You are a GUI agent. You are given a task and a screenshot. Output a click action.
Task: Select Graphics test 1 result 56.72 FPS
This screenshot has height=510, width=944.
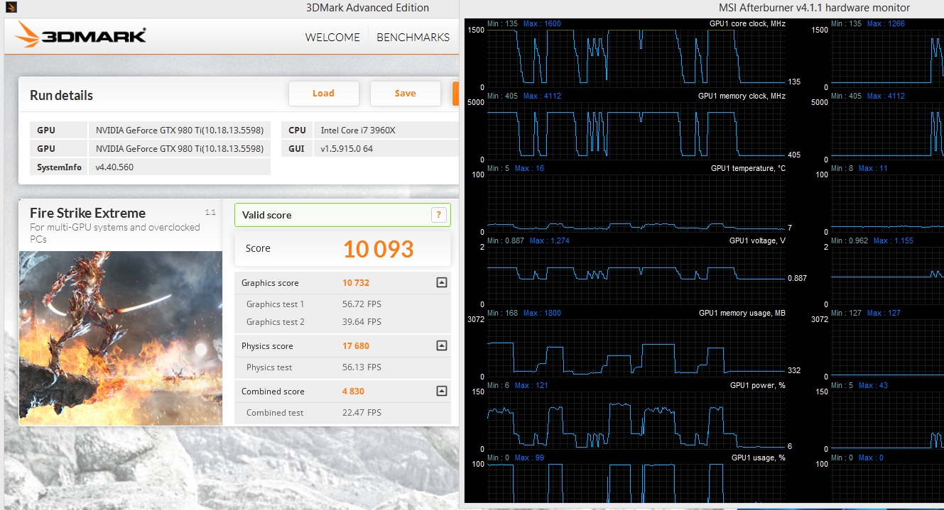(x=362, y=304)
